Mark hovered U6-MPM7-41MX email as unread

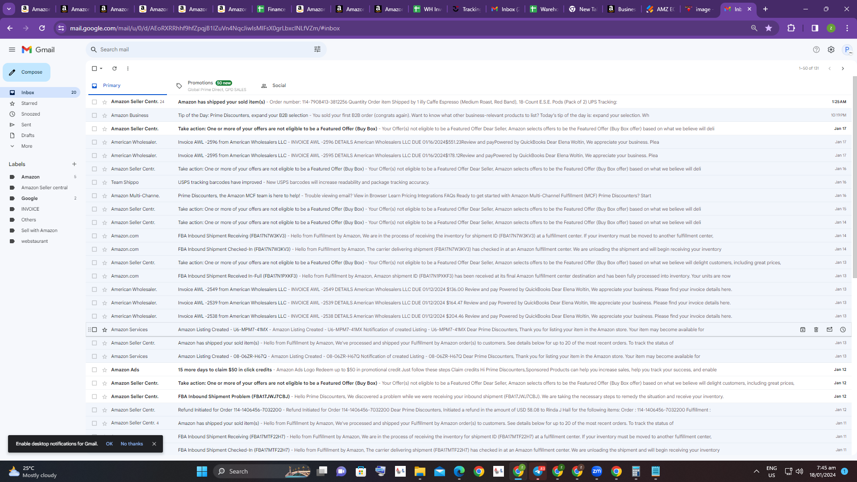coord(829,329)
